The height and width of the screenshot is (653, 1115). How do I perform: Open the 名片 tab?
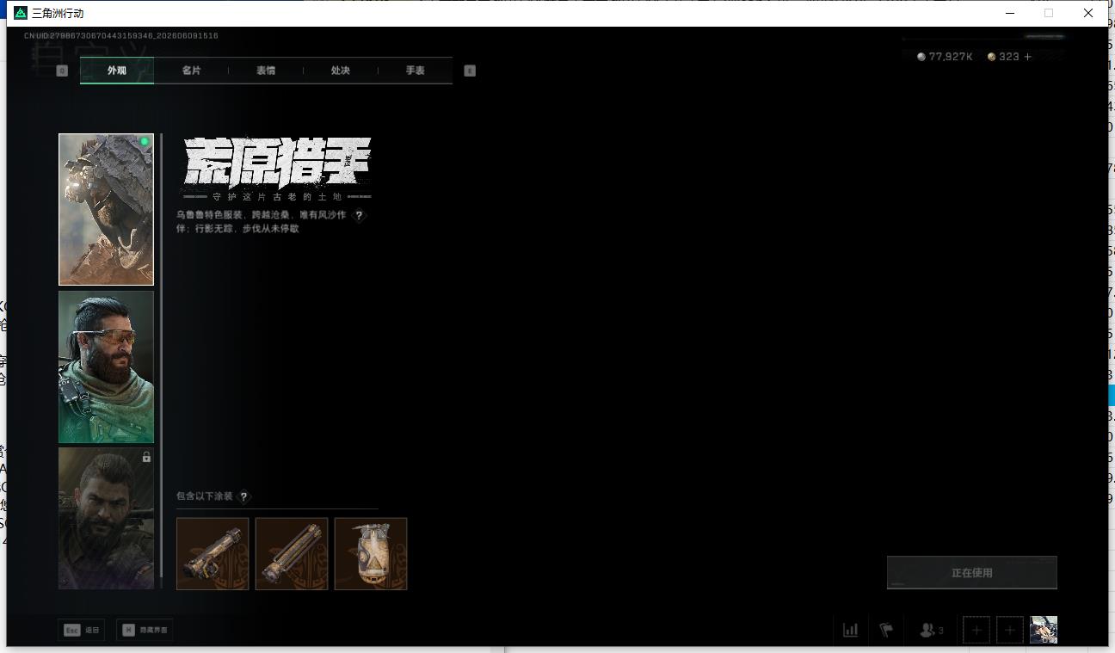click(191, 71)
